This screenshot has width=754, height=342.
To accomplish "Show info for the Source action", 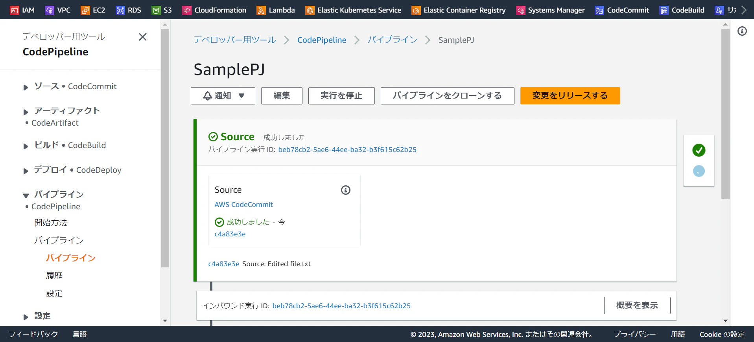I will (346, 190).
